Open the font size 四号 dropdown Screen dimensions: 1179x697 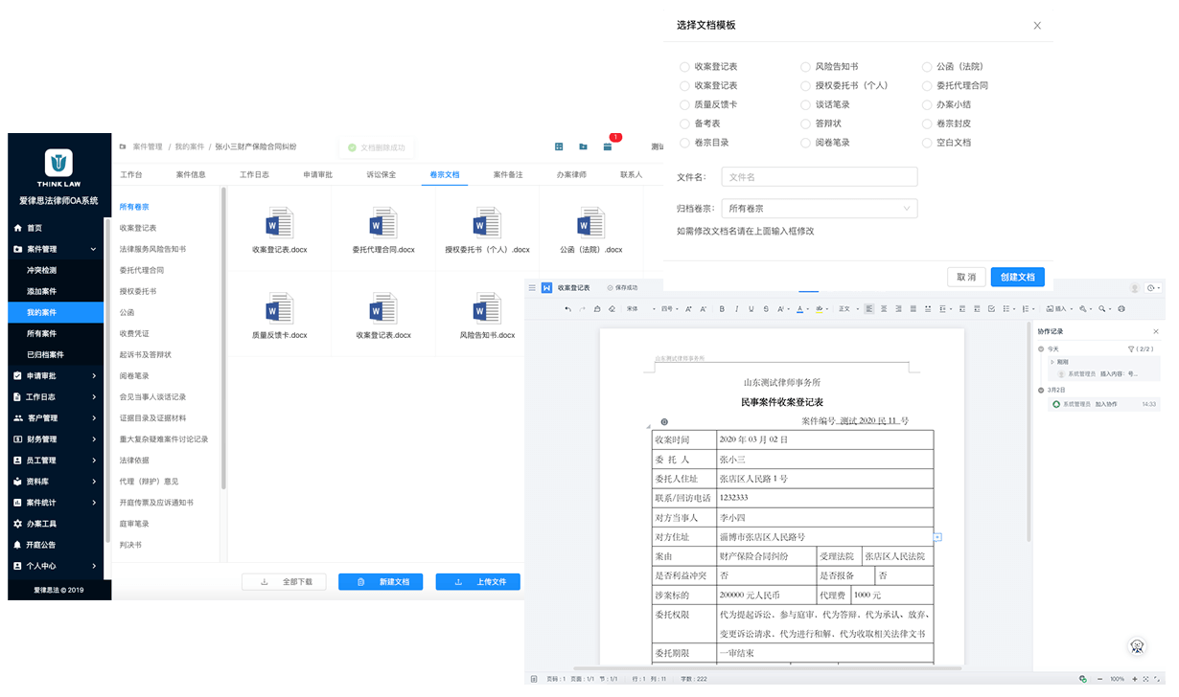667,309
